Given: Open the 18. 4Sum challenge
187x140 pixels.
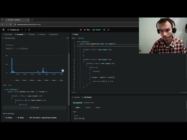Looking at the screenshot, I should [20, 118].
